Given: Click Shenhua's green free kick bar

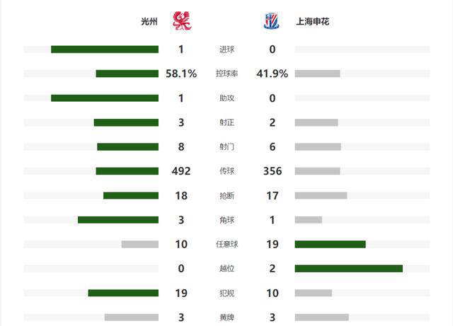Looking at the screenshot, I should 331,244.
